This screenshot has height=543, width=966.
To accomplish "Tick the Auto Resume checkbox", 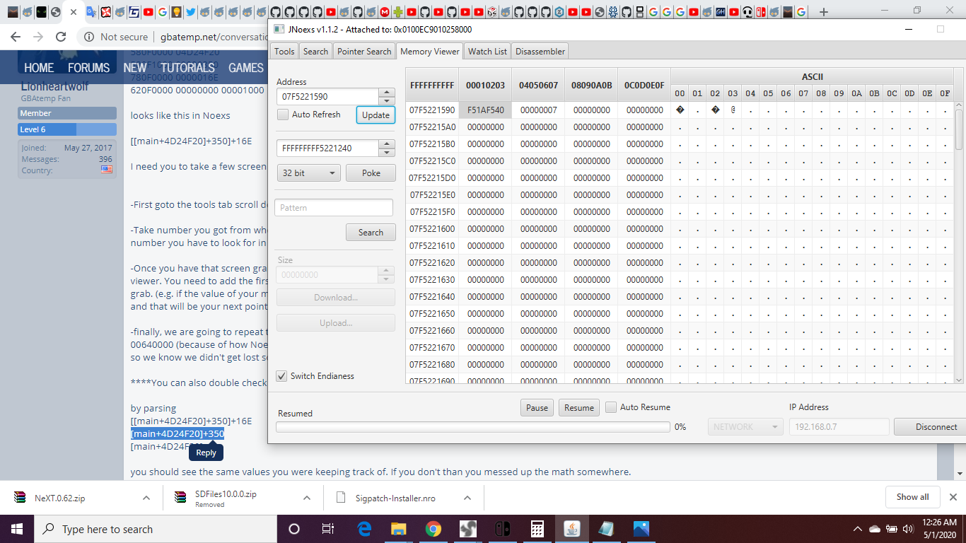I will (x=611, y=407).
